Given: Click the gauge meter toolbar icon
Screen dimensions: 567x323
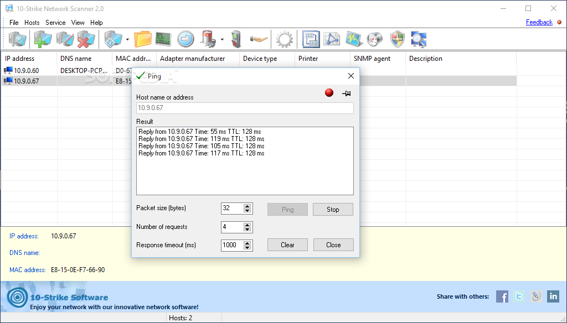Looking at the screenshot, I should (375, 39).
